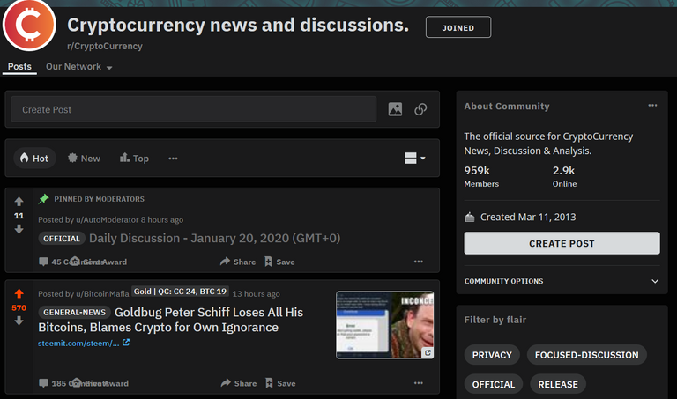Click the link post icon beside Create Post
The width and height of the screenshot is (677, 399).
(421, 109)
